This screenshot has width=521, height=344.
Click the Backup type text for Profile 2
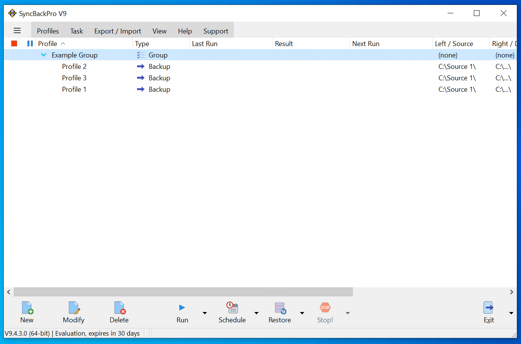[159, 67]
